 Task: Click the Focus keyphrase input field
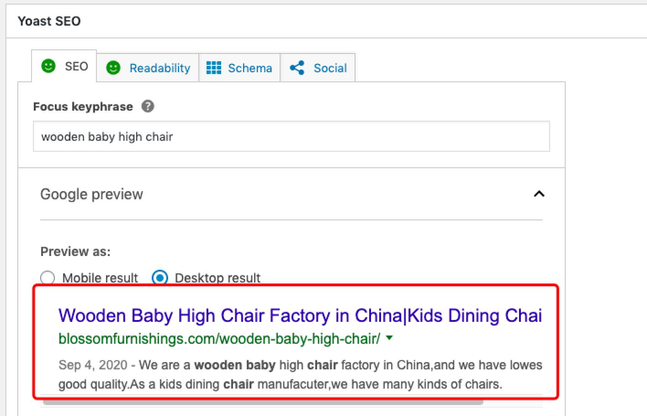click(x=291, y=136)
